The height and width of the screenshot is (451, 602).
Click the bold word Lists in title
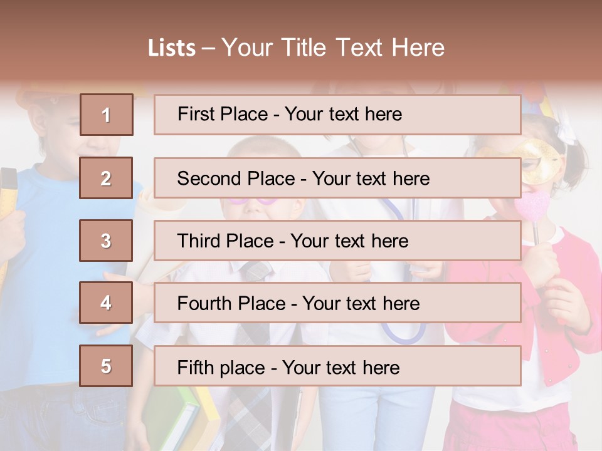172,48
